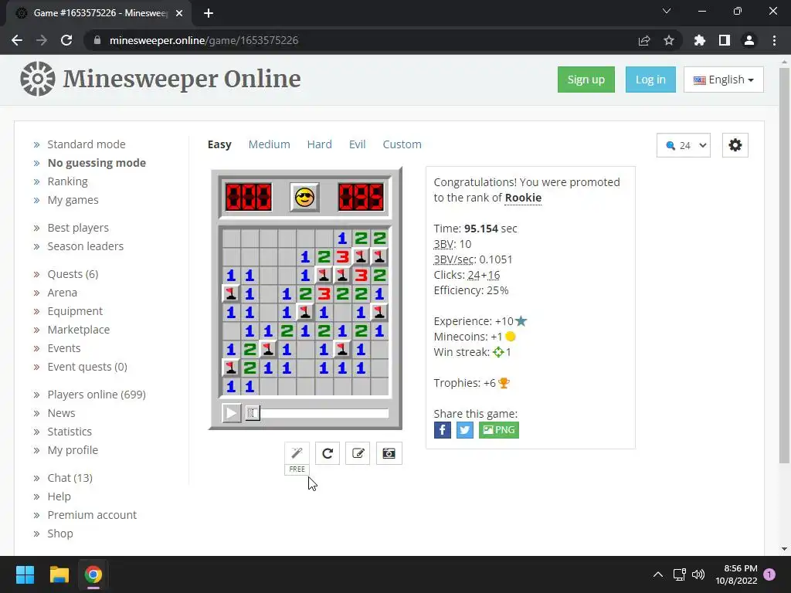Image resolution: width=791 pixels, height=593 pixels.
Task: Open the Help page
Action: click(x=59, y=496)
